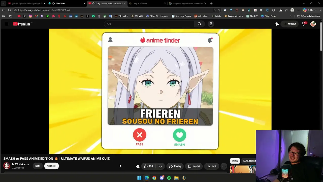
Task: Open Discord from the taskbar
Action: 162,178
